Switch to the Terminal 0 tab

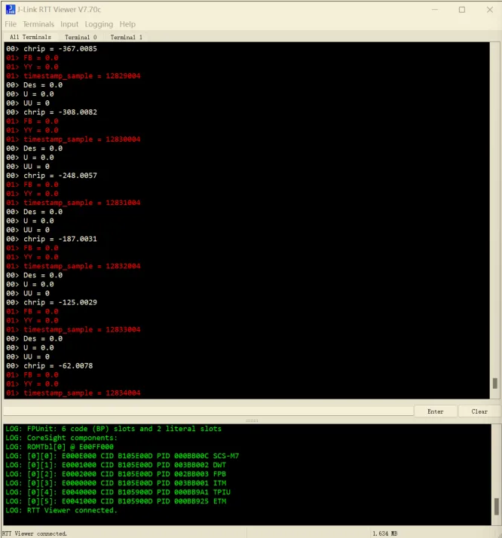[x=81, y=37]
